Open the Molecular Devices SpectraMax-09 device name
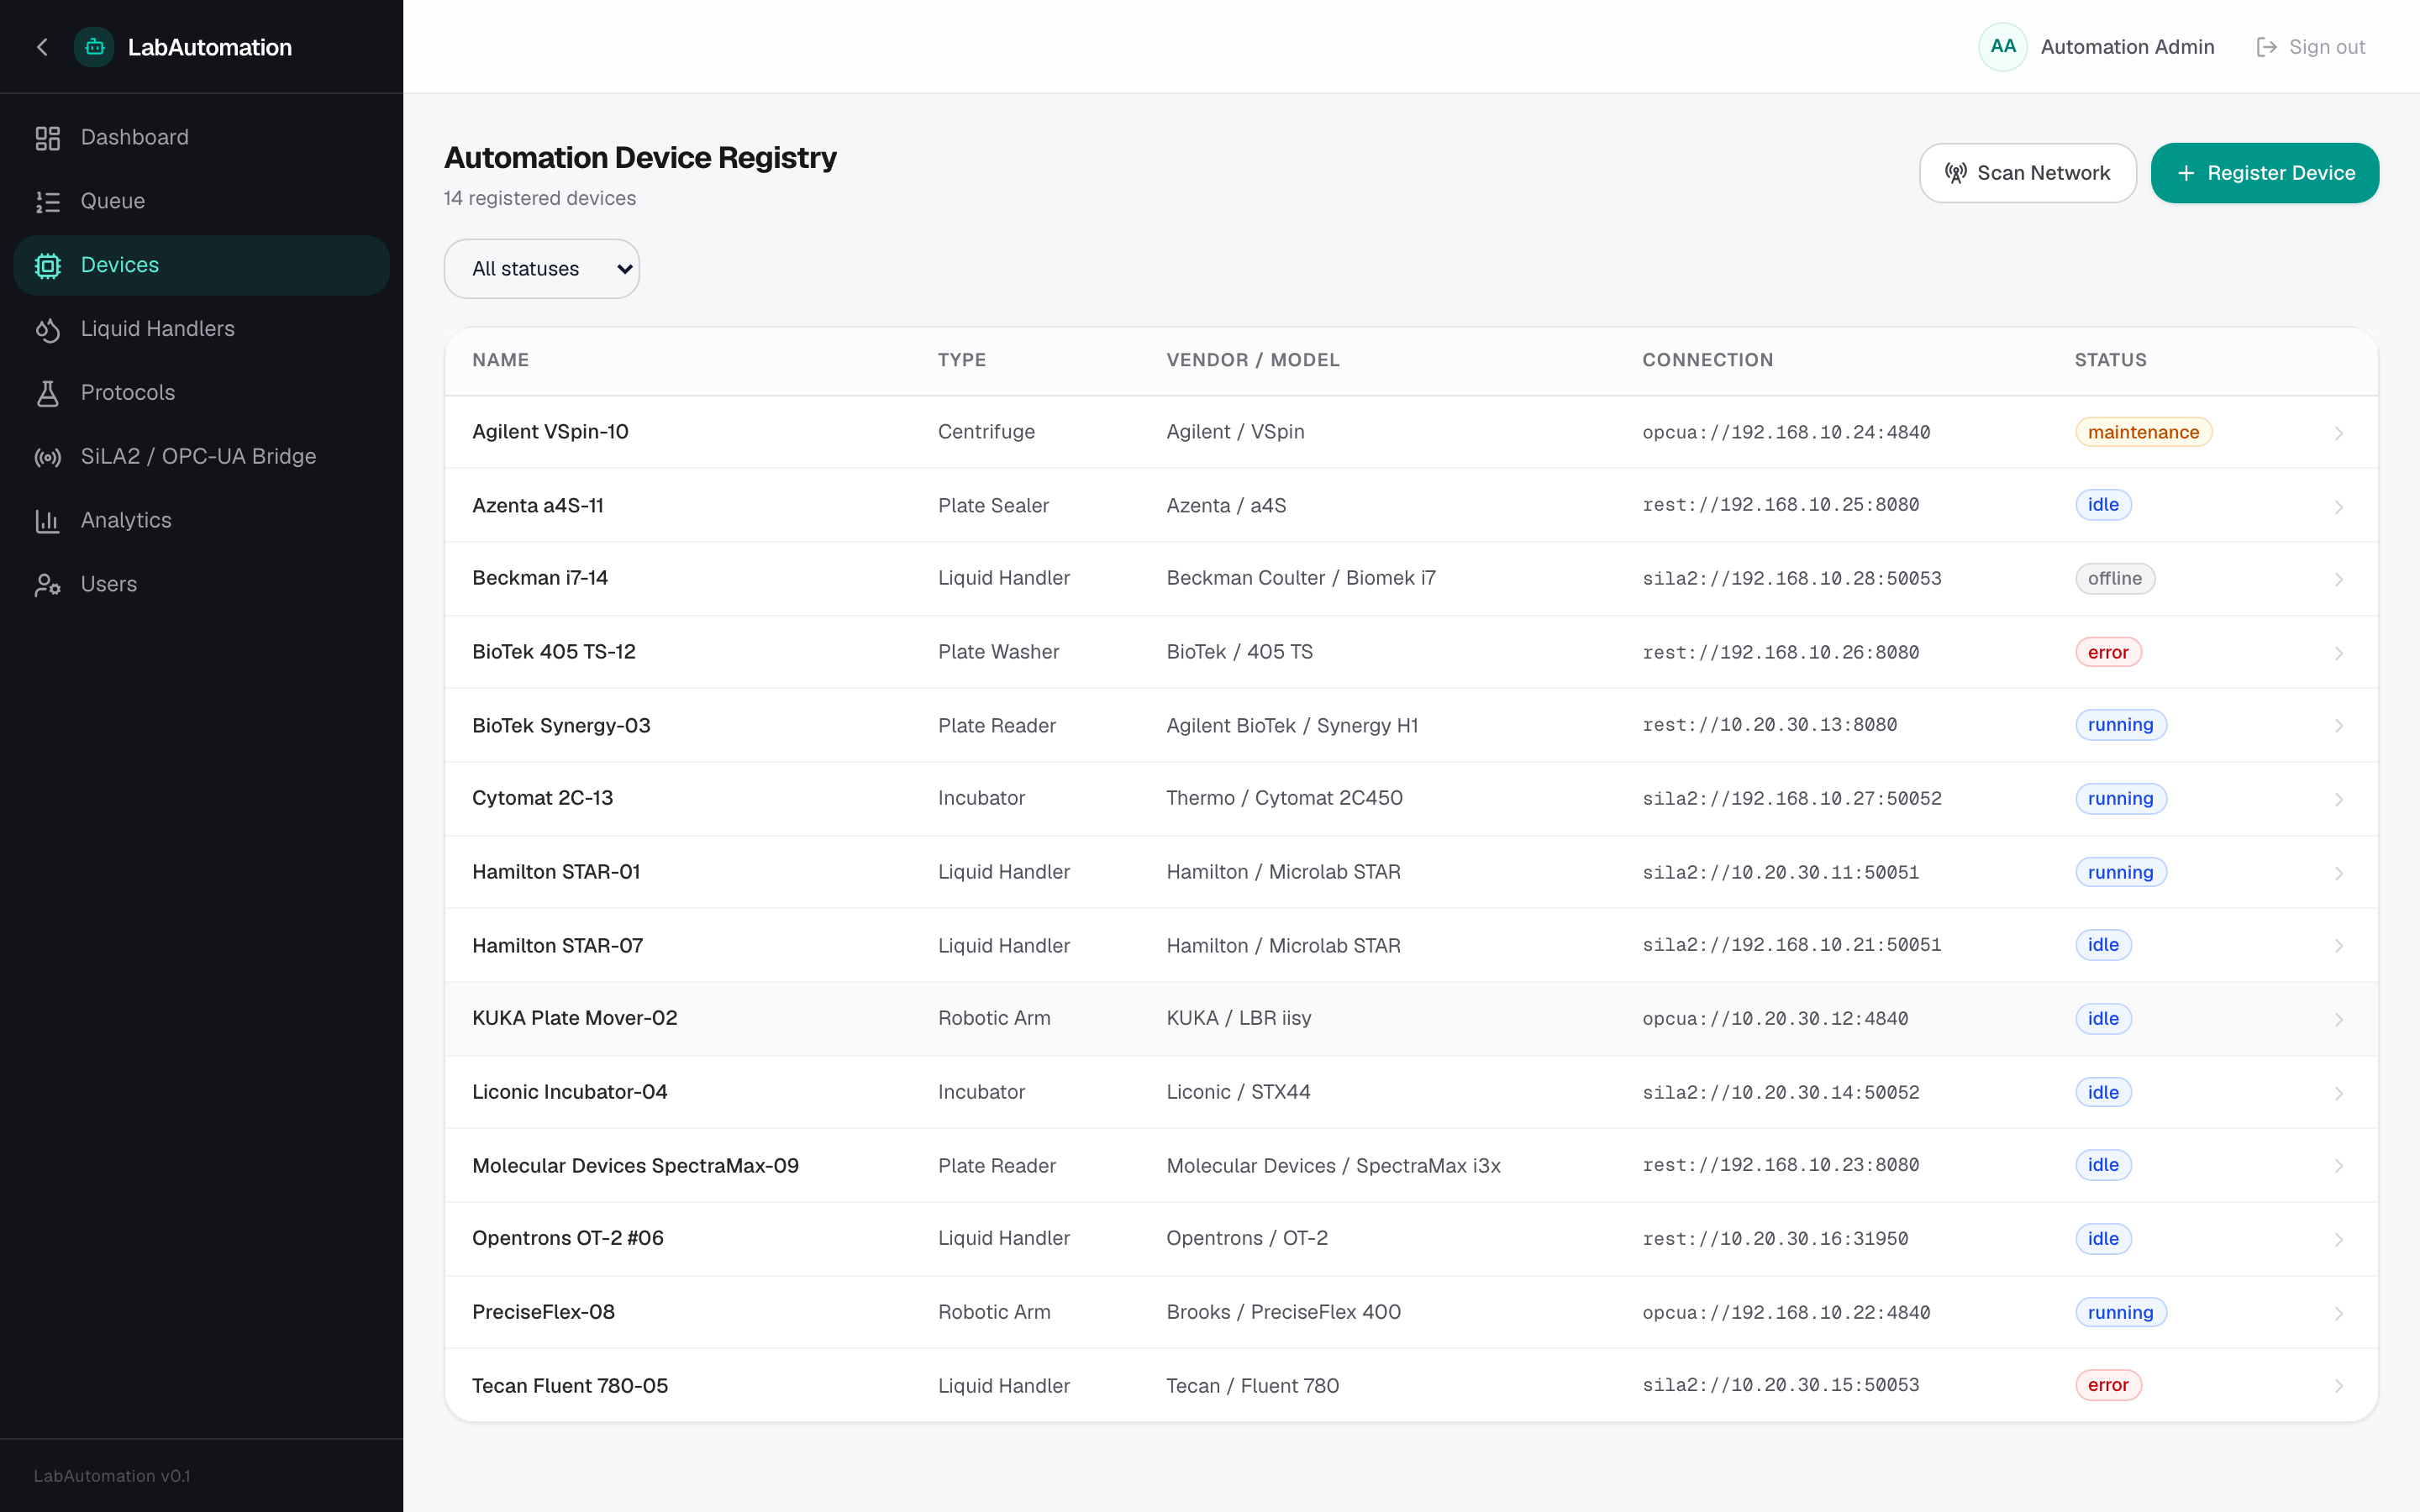Screen dimensions: 2420x1512 coord(635,1166)
